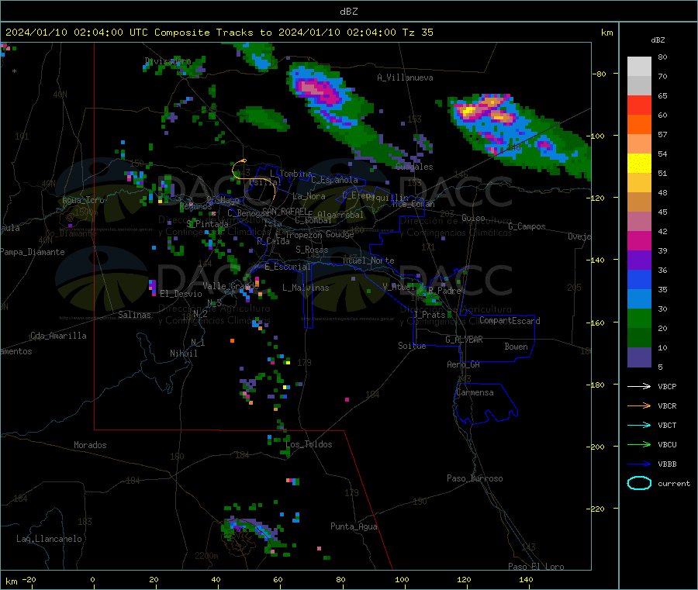The width and height of the screenshot is (698, 590).
Task: Click the CompantEscard map label
Action: tap(510, 321)
